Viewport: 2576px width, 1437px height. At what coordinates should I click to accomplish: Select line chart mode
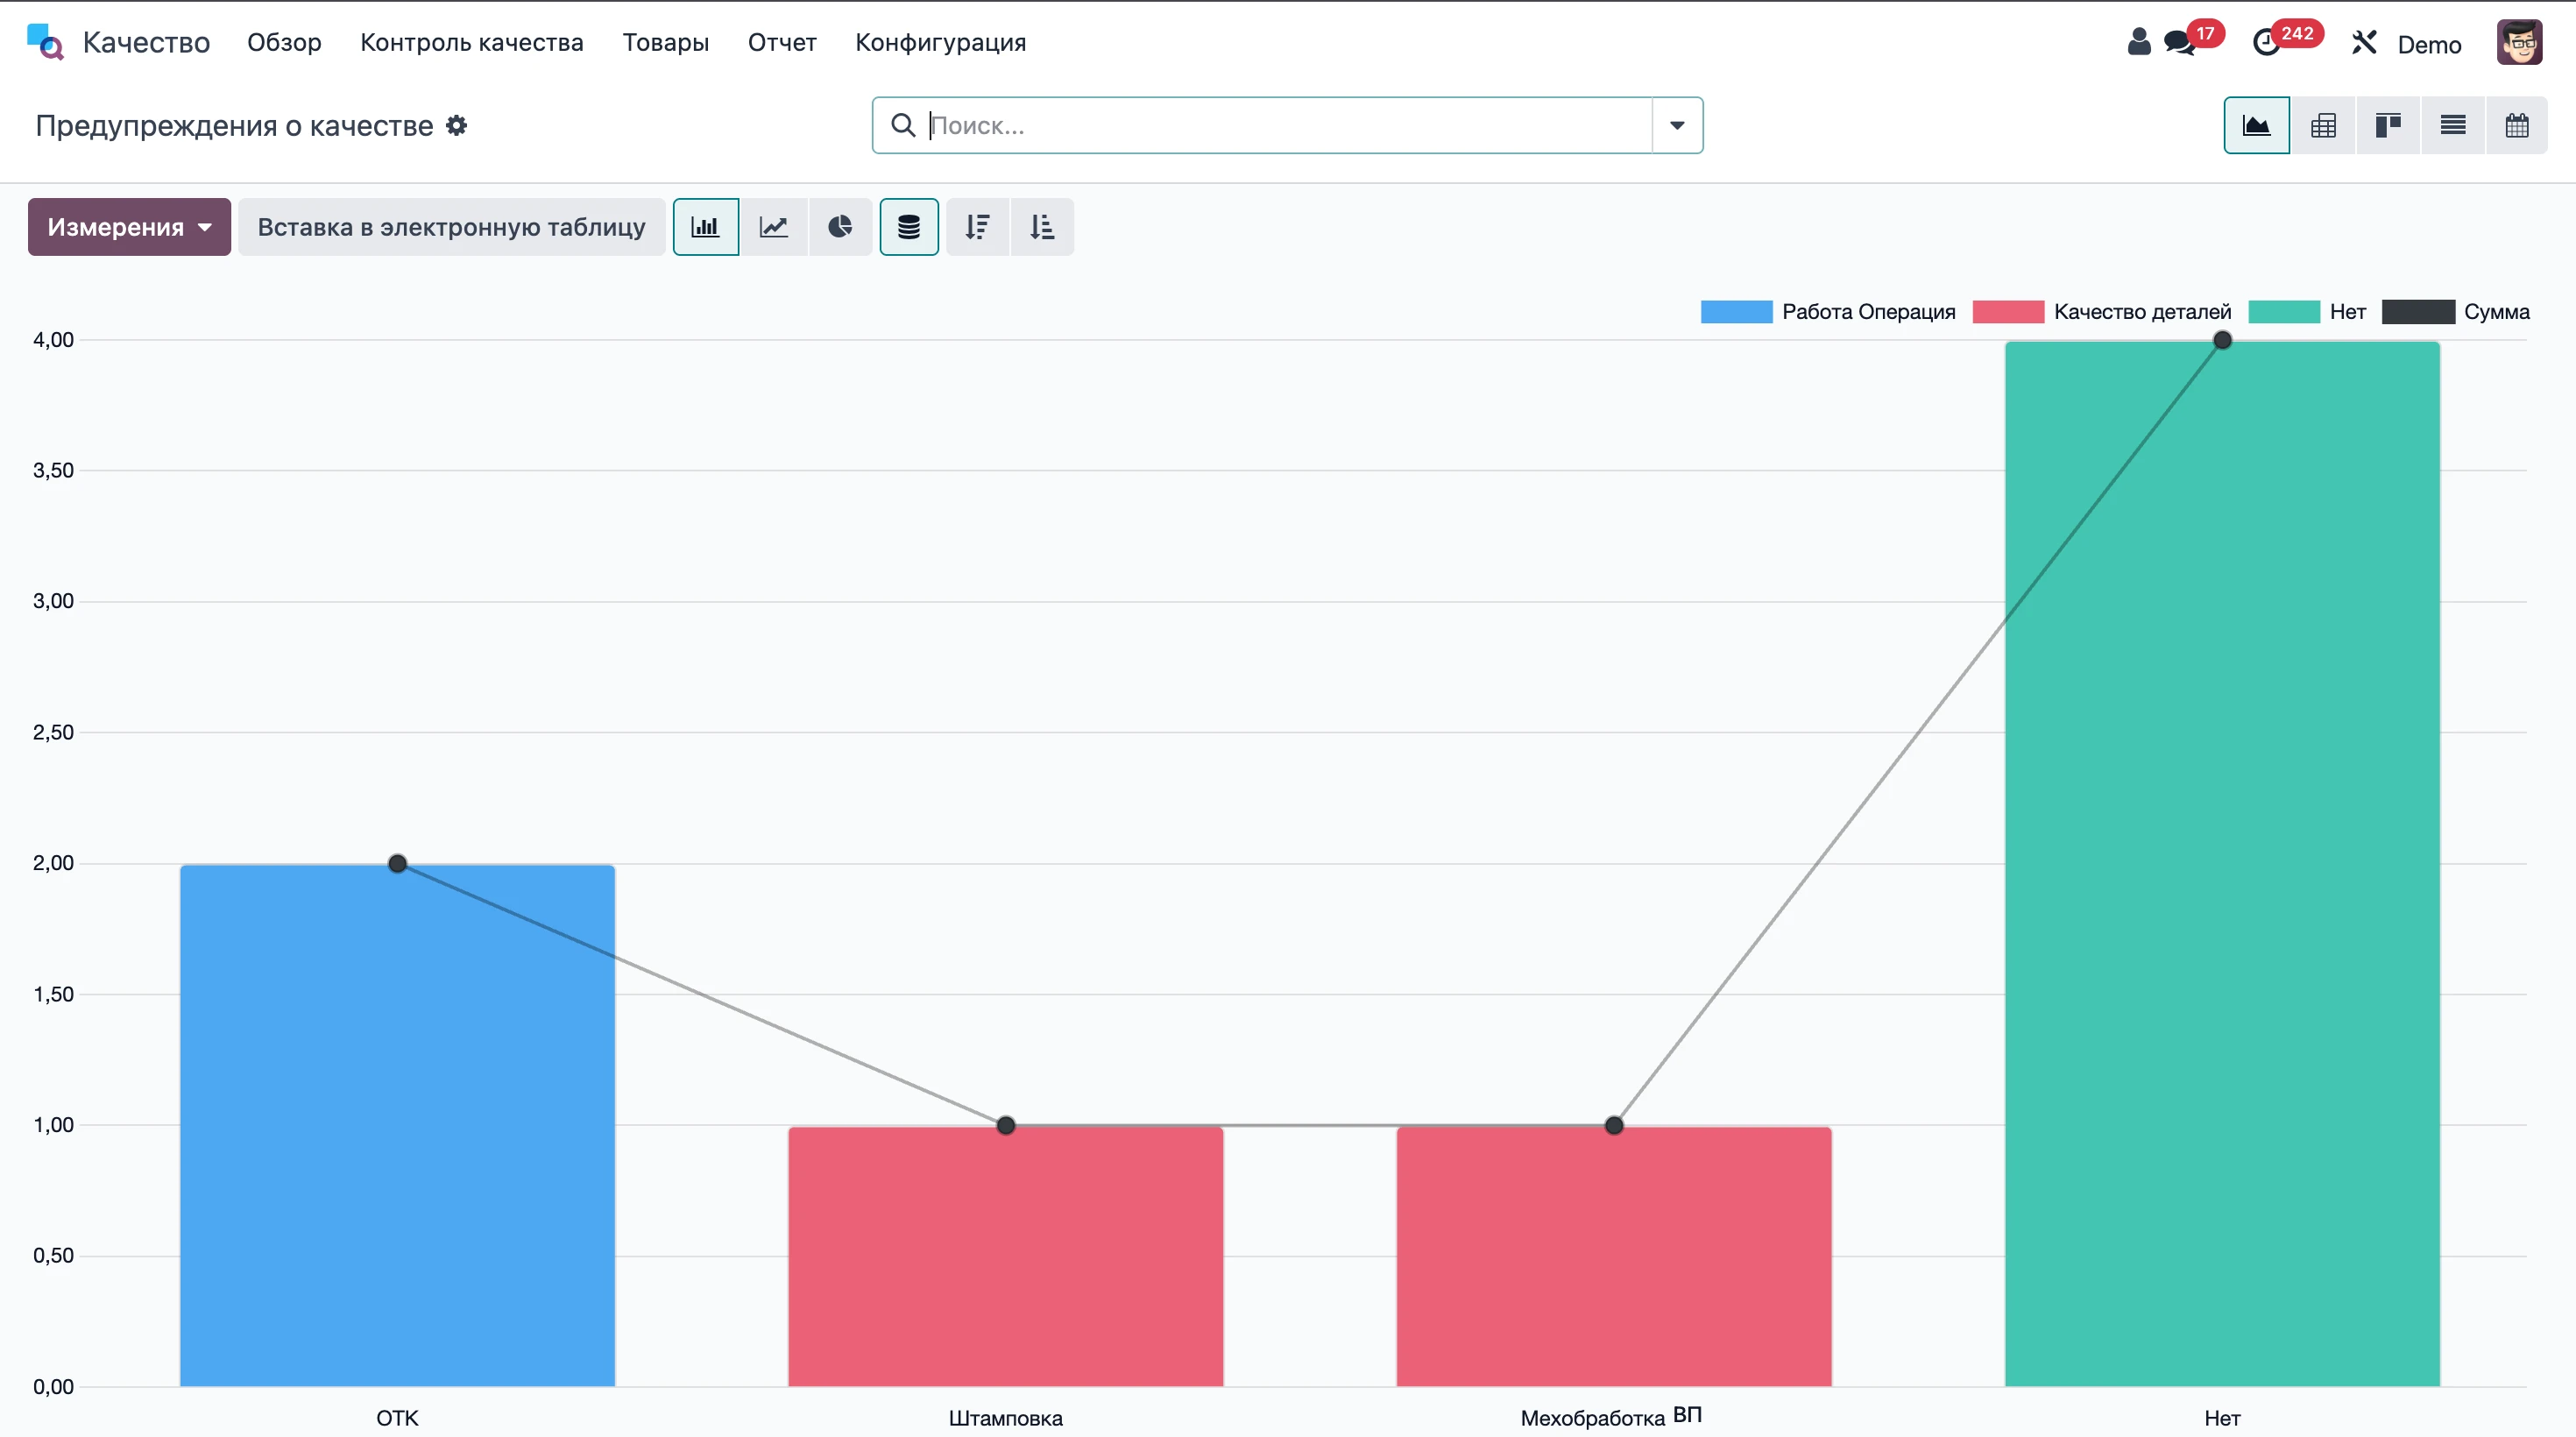774,227
